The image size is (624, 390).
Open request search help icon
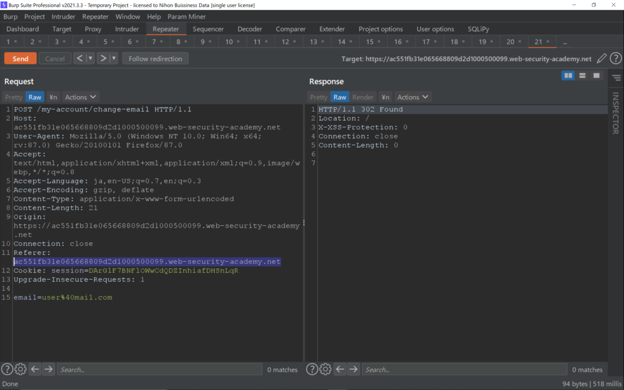click(x=7, y=369)
